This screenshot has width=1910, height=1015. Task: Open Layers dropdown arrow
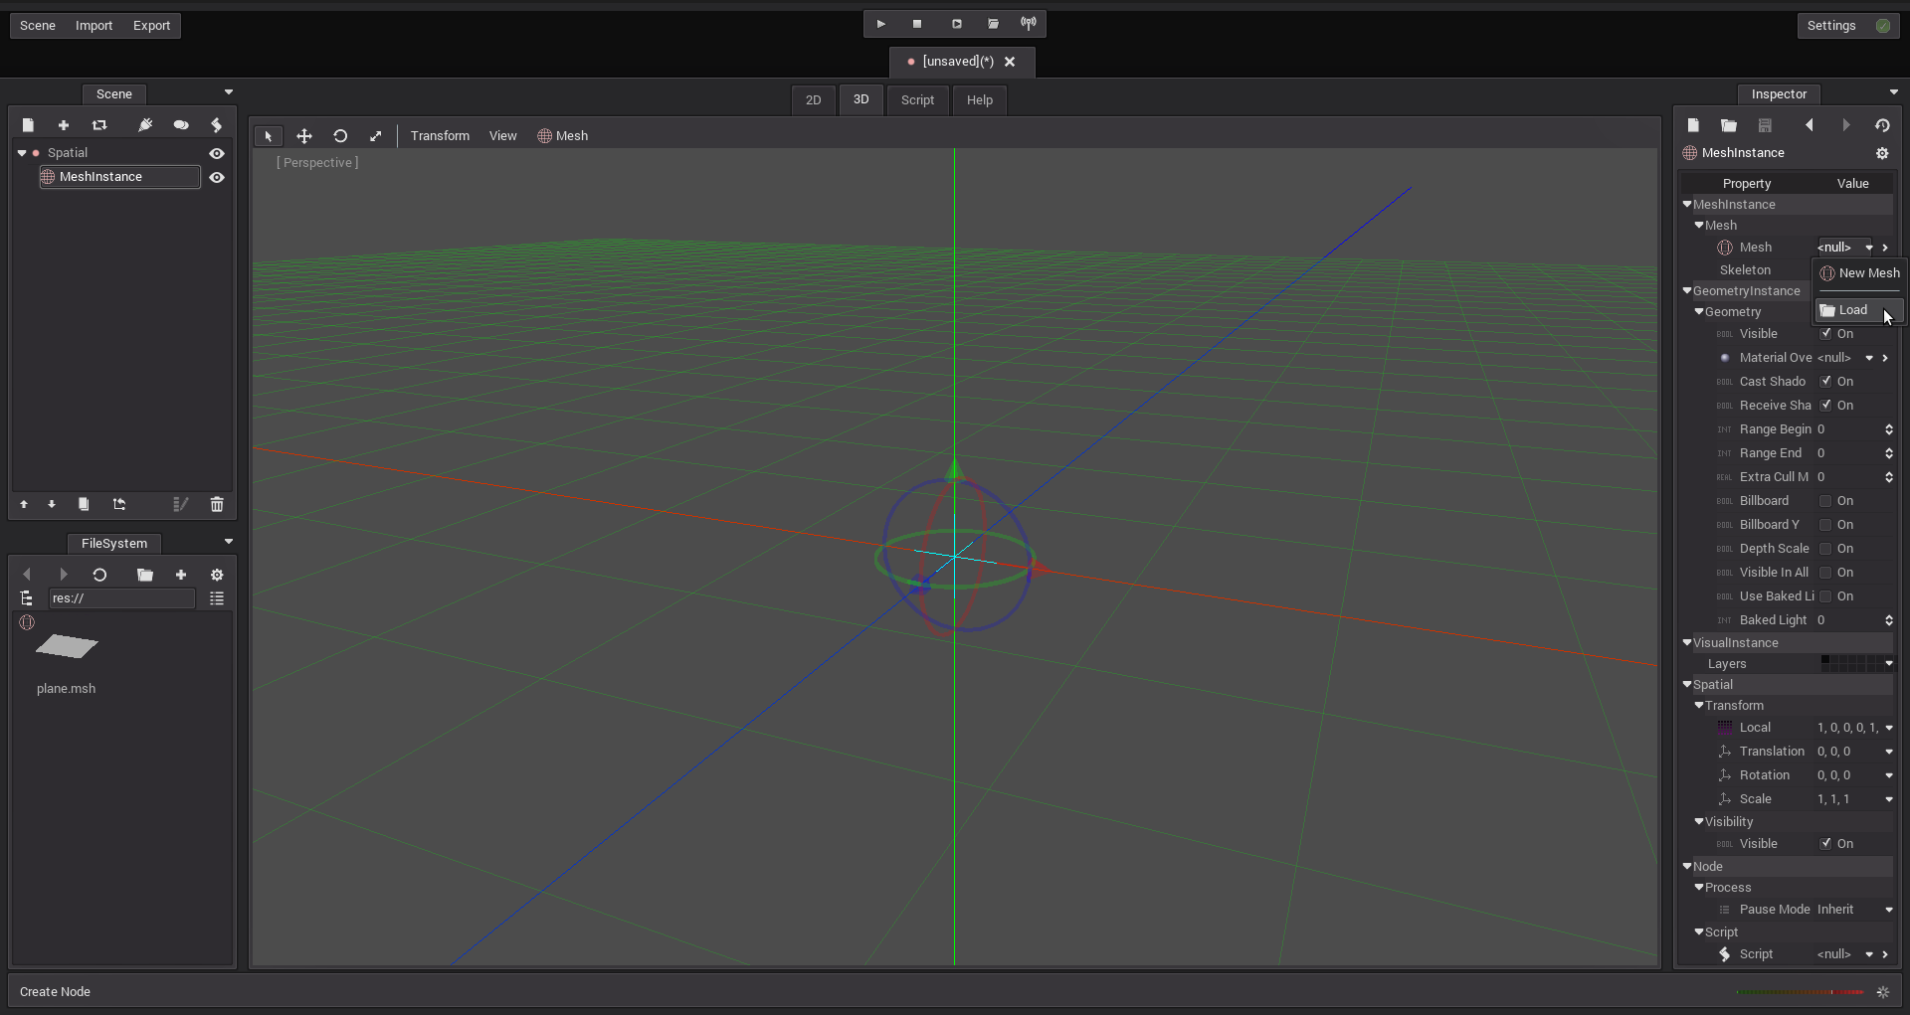coord(1888,664)
